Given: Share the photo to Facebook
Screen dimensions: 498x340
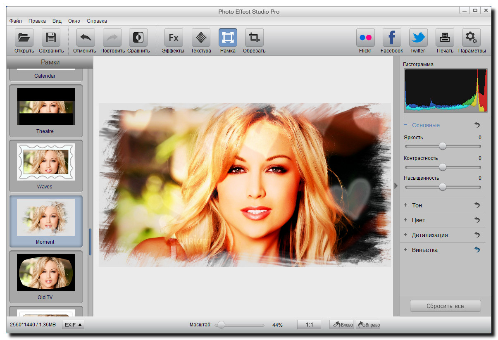Looking at the screenshot, I should (x=392, y=38).
